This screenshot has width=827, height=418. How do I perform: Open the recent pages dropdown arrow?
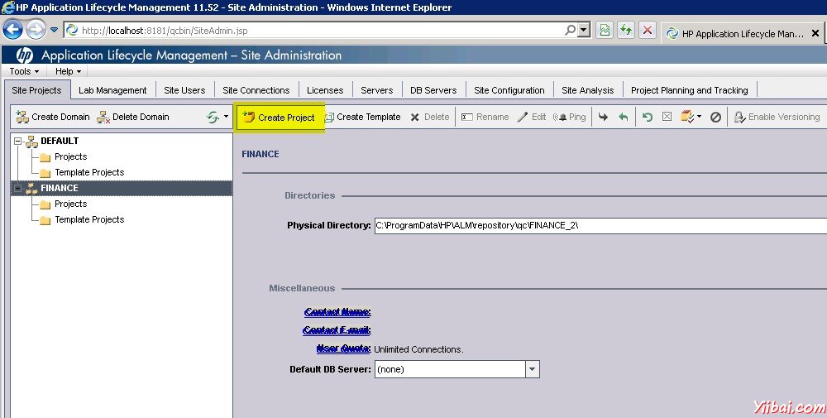pyautogui.click(x=54, y=30)
